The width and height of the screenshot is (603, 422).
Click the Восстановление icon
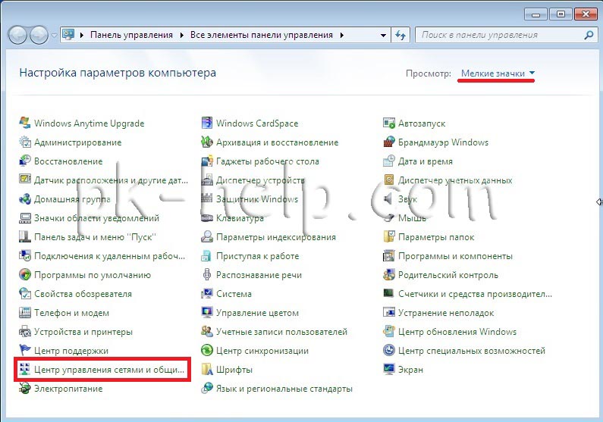point(24,161)
